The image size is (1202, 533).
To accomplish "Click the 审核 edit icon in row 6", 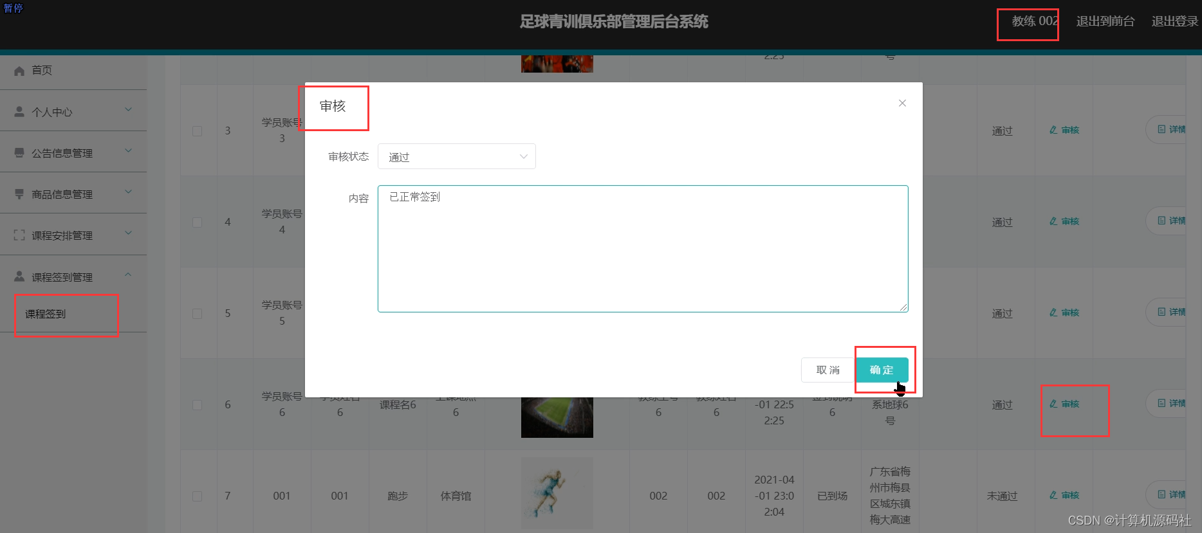I will pyautogui.click(x=1053, y=404).
